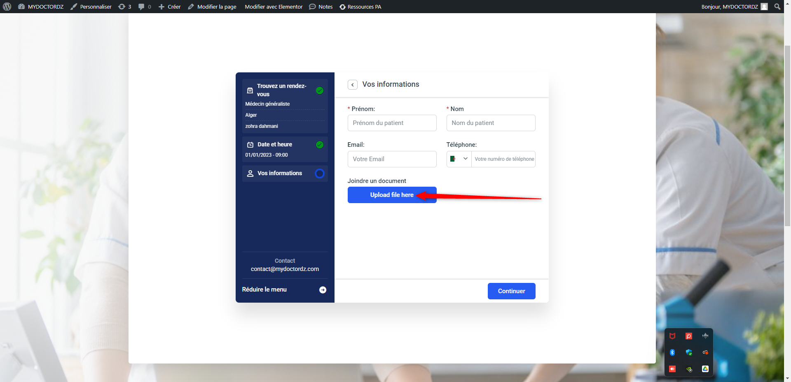Click the admin bar search magnifier
Viewport: 791px width, 382px height.
coord(777,7)
